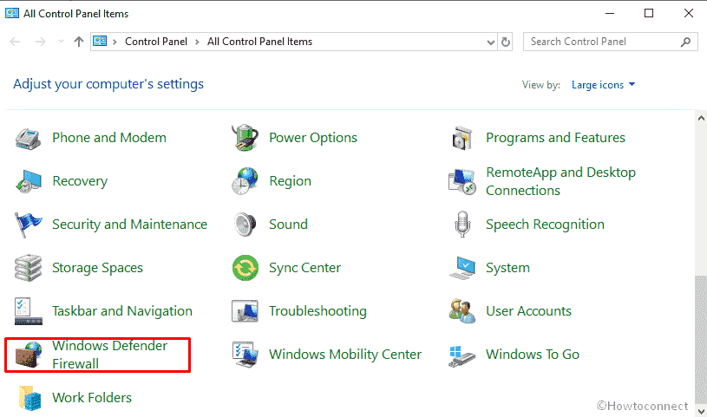
Task: Click the Control Panel icon in address bar
Action: (x=100, y=42)
